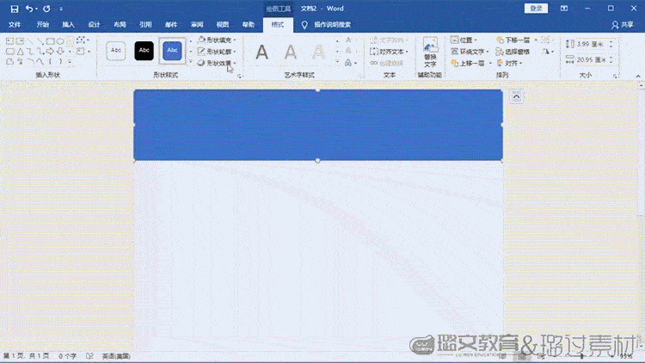The height and width of the screenshot is (363, 645).
Task: Click the Redo icon in title bar
Action: [x=46, y=9]
